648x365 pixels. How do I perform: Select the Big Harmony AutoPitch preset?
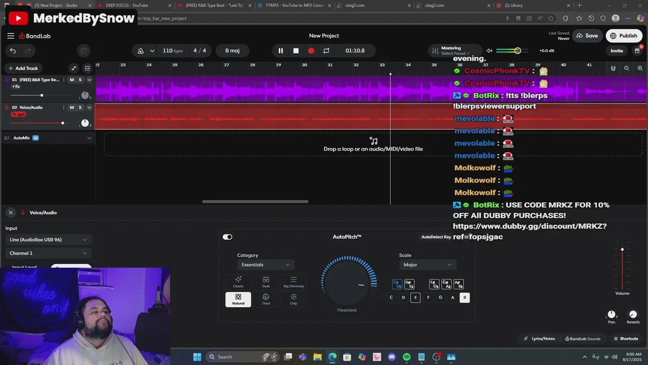pos(294,282)
